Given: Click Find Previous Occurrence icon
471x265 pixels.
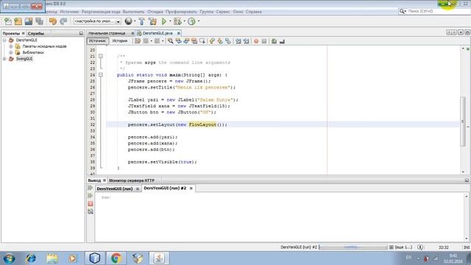Looking at the screenshot, I should pos(178,41).
